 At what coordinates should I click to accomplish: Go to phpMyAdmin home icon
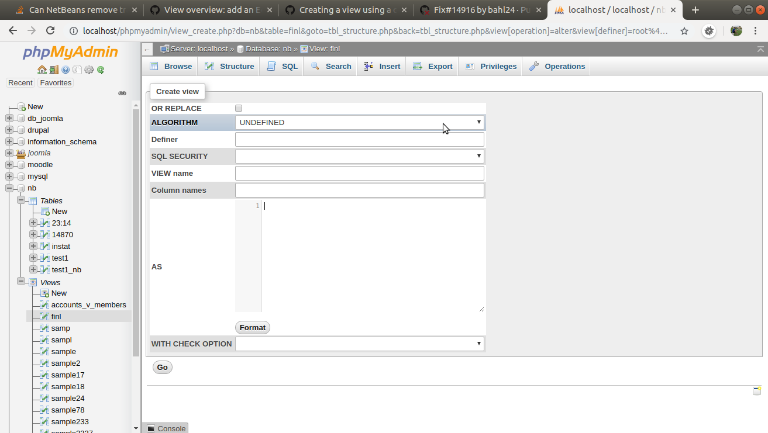tap(42, 70)
